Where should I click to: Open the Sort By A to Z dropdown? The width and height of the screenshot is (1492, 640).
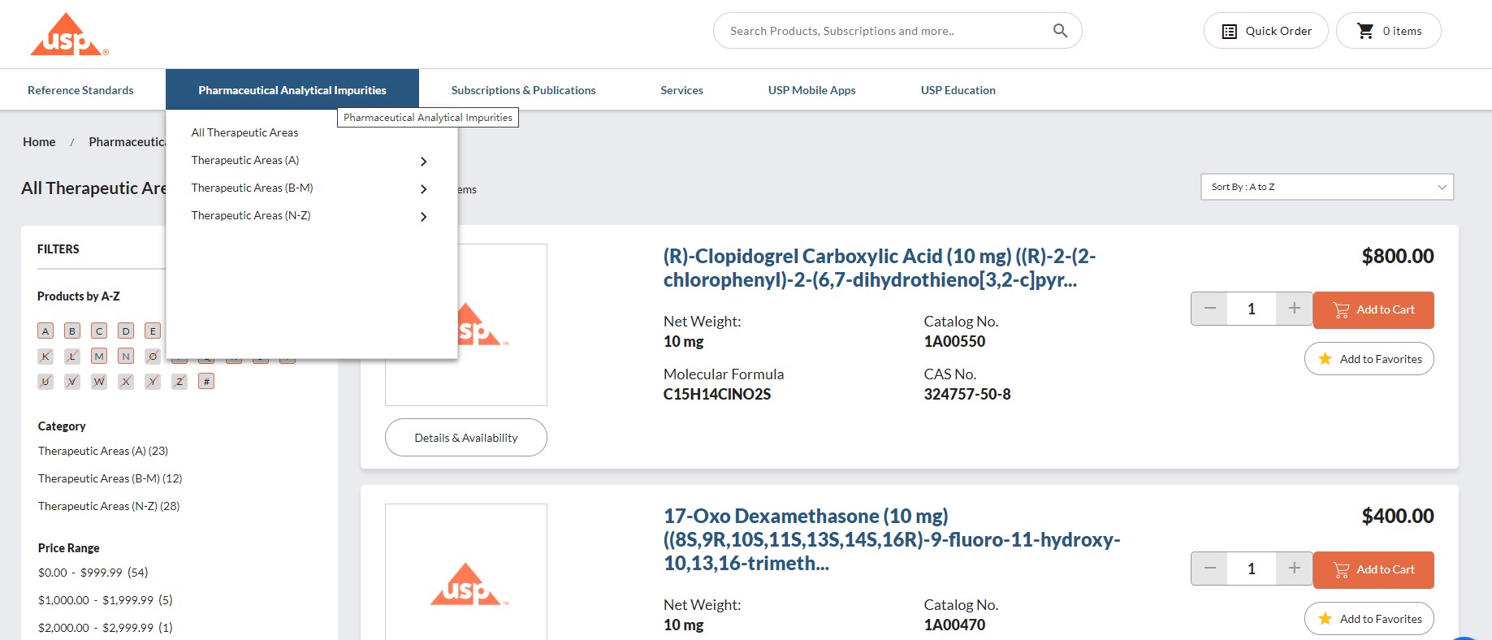[x=1327, y=187]
